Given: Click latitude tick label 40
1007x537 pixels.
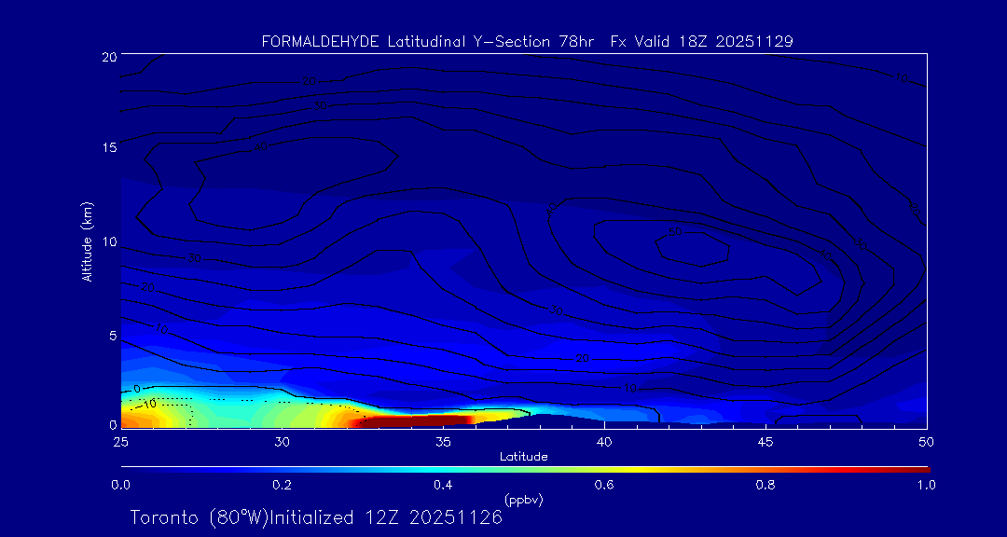Looking at the screenshot, I should point(603,441).
